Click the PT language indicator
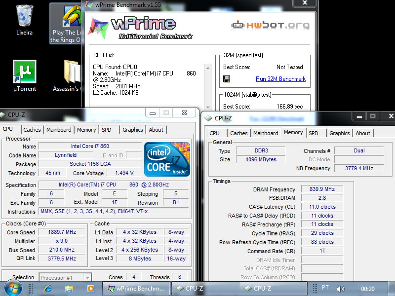Screen dimensions: 395x296 point(325,288)
